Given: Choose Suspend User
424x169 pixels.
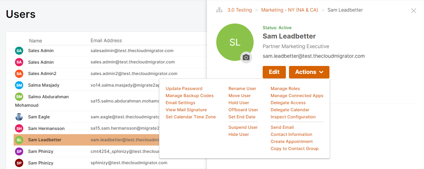Looking at the screenshot, I should [x=243, y=127].
